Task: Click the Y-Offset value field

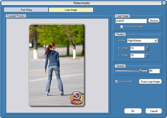Action: point(137,56)
